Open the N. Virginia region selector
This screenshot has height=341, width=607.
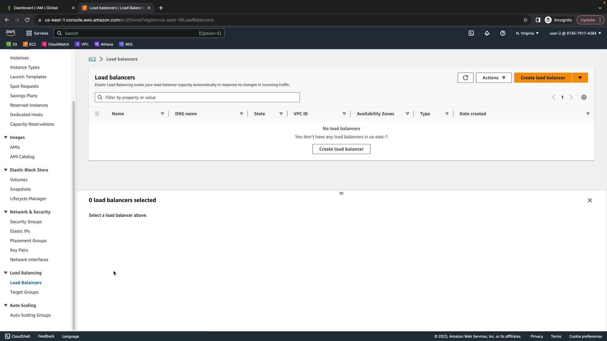[527, 33]
